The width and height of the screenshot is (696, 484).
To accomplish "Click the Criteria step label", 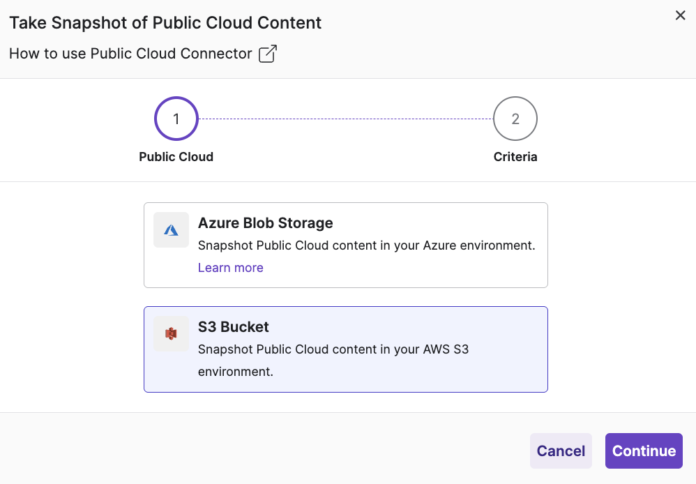I will 515,157.
